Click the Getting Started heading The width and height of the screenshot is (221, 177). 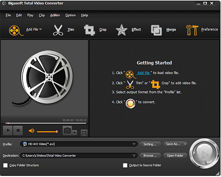click(x=154, y=63)
